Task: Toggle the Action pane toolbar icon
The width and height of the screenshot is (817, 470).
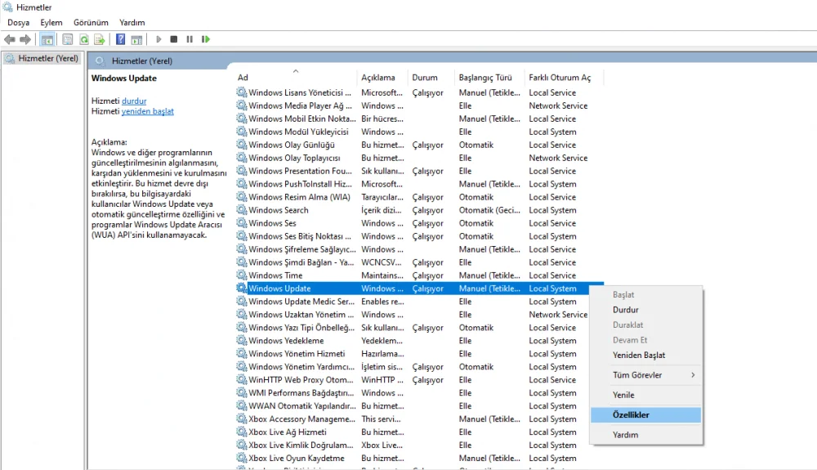Action: tap(136, 39)
